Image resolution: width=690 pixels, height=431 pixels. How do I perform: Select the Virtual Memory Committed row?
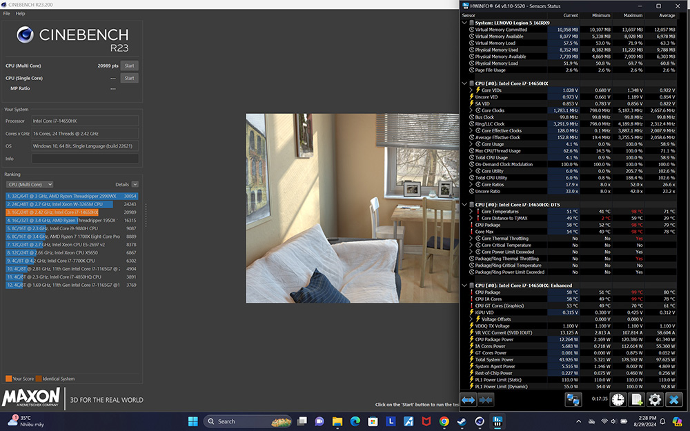pyautogui.click(x=571, y=30)
